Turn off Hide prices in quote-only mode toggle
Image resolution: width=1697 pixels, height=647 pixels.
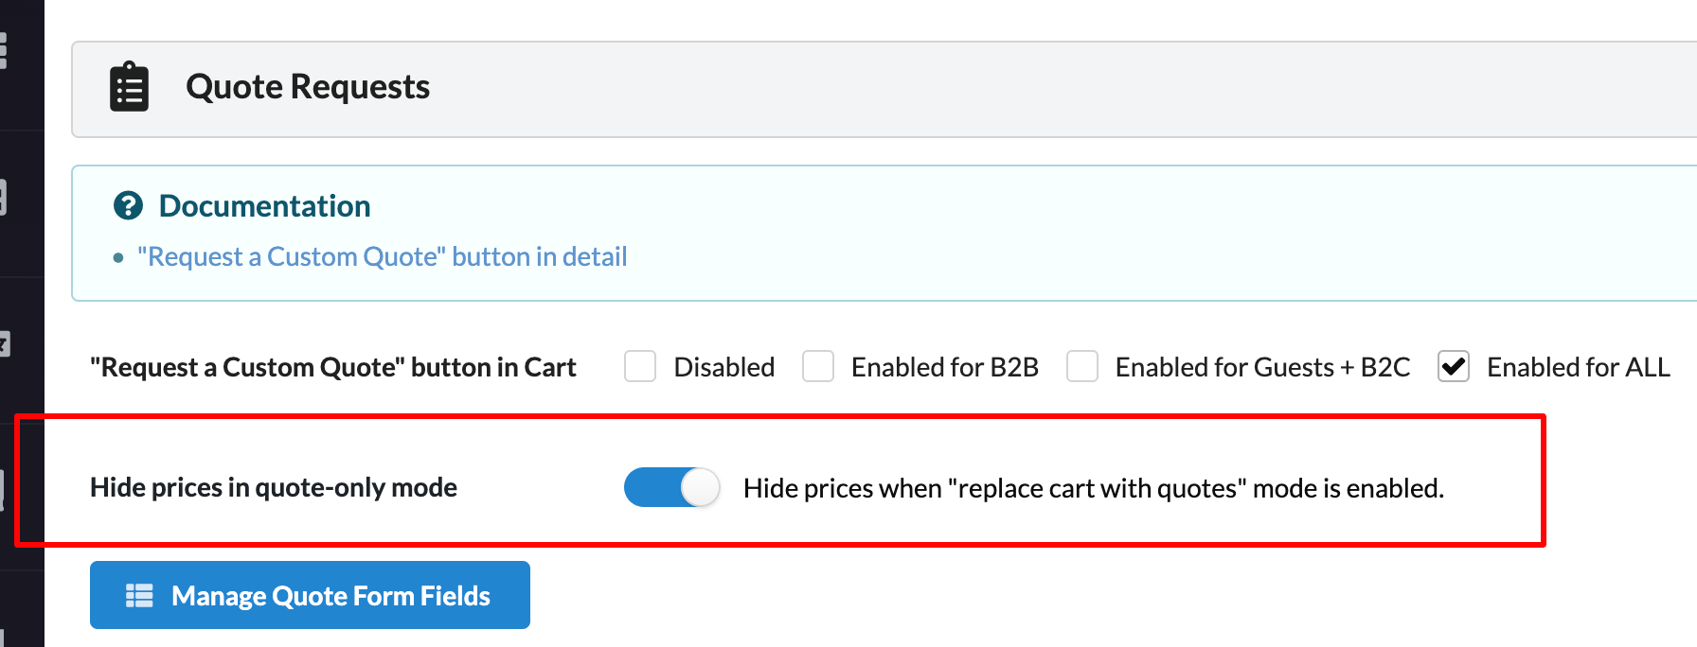click(x=672, y=487)
